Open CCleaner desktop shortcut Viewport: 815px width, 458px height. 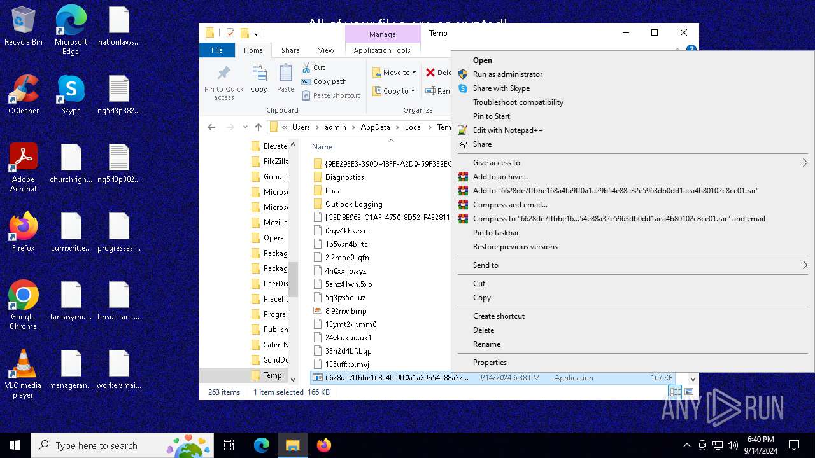pyautogui.click(x=24, y=95)
